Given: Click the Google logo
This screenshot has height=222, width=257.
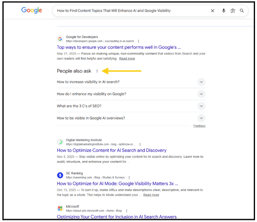Looking at the screenshot, I should (x=32, y=10).
